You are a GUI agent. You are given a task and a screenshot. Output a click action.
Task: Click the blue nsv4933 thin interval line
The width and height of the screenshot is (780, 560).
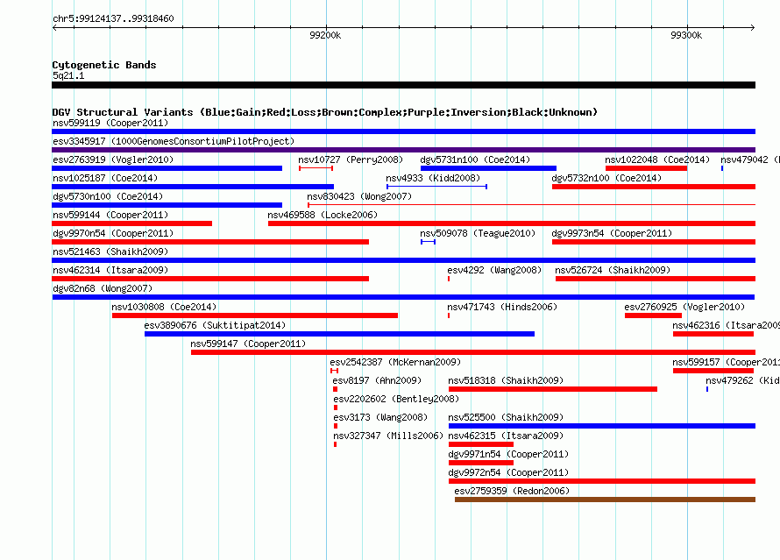click(436, 187)
